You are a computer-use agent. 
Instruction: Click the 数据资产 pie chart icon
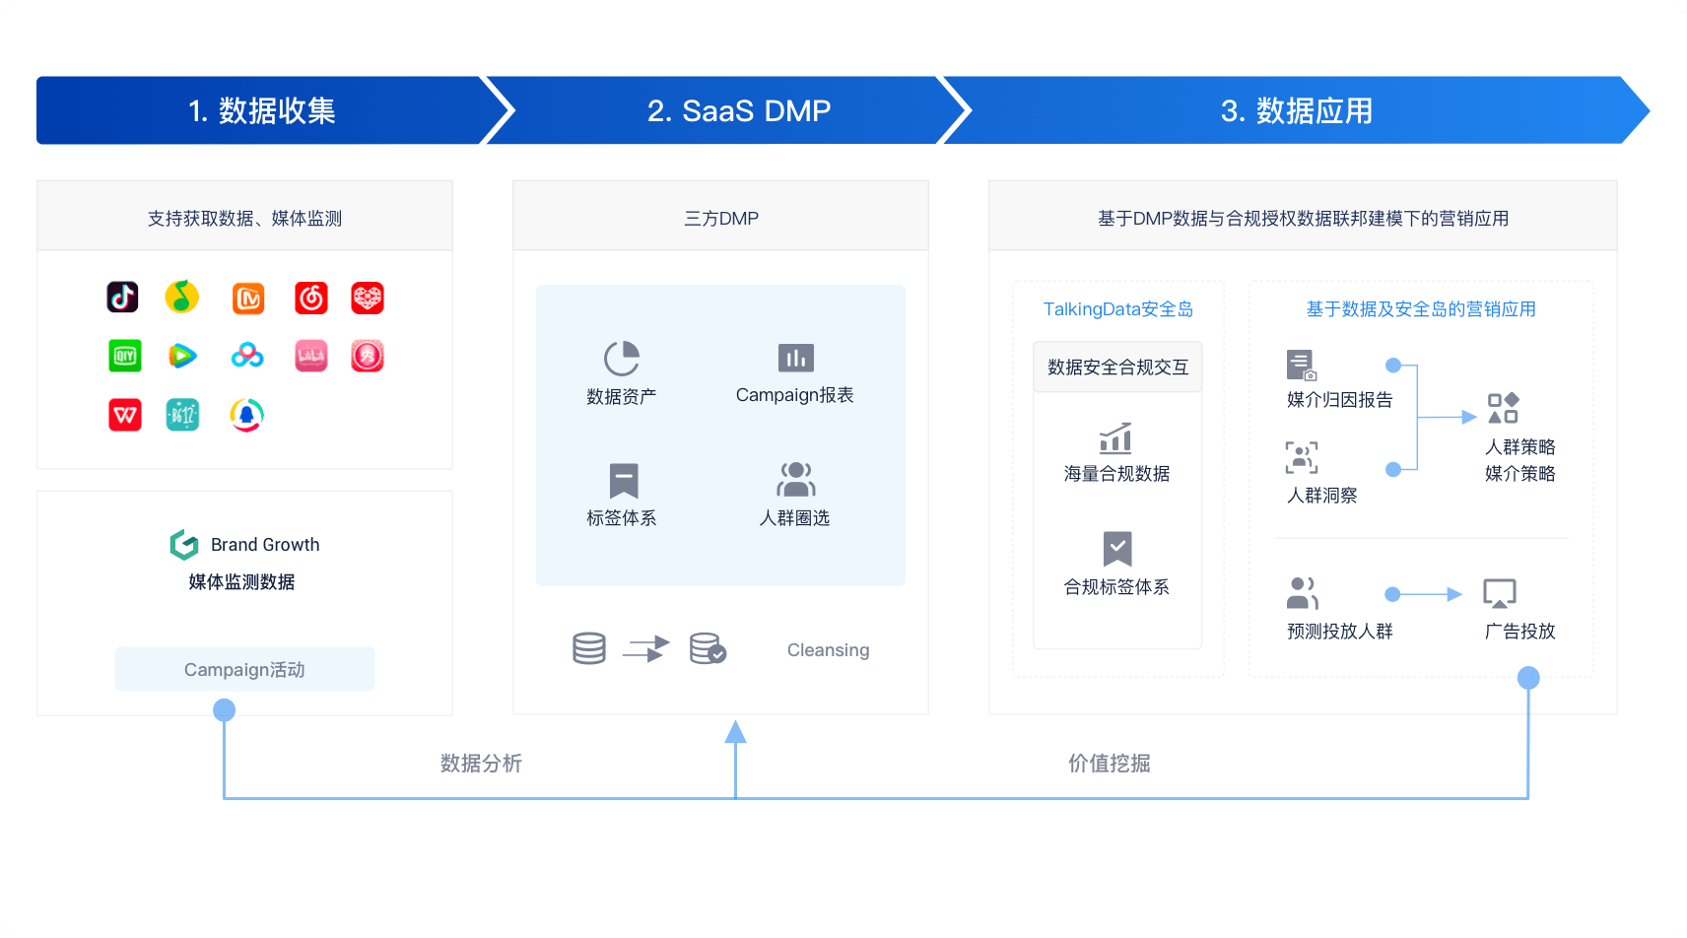pyautogui.click(x=622, y=359)
